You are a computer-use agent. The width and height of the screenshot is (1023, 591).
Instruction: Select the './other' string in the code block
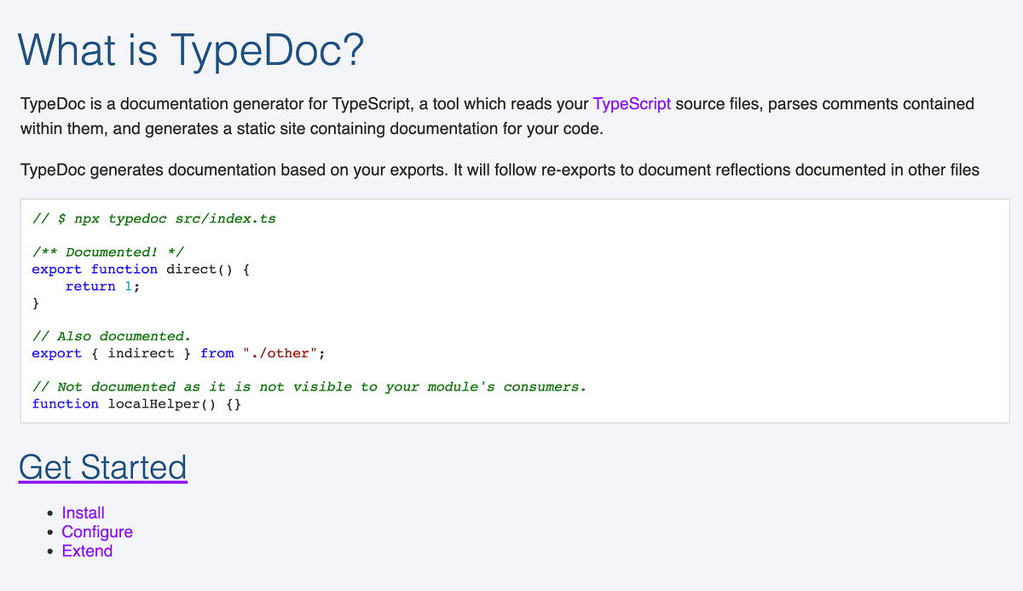pyautogui.click(x=281, y=352)
